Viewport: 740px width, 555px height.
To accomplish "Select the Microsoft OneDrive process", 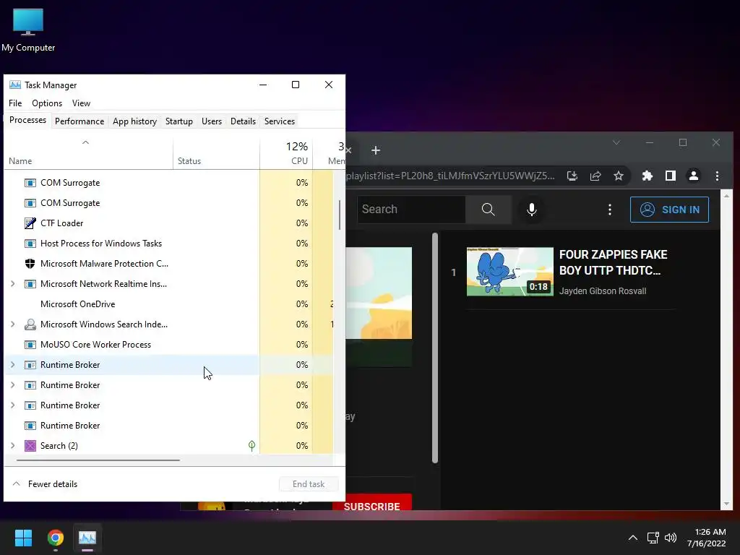I will 169,304.
